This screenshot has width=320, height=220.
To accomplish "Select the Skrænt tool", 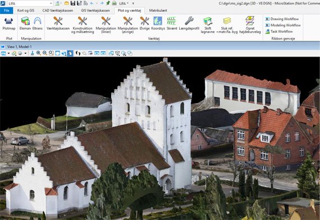I will click(x=172, y=24).
